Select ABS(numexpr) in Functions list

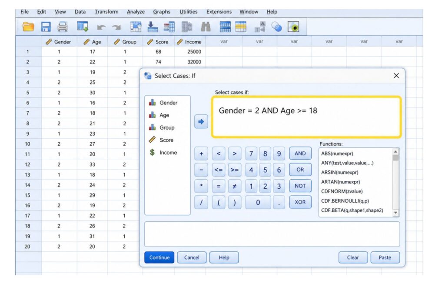point(337,154)
